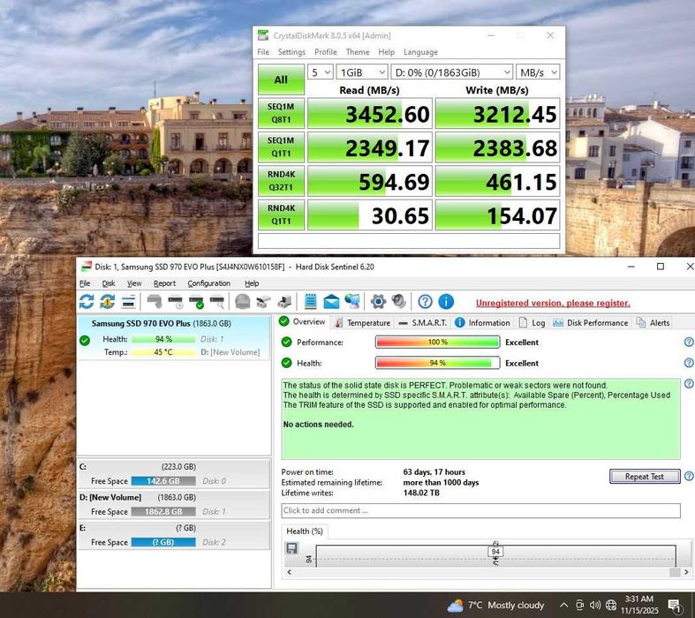Open test count dropdown showing 5
Viewport: 695px width, 618px height.
[x=320, y=72]
